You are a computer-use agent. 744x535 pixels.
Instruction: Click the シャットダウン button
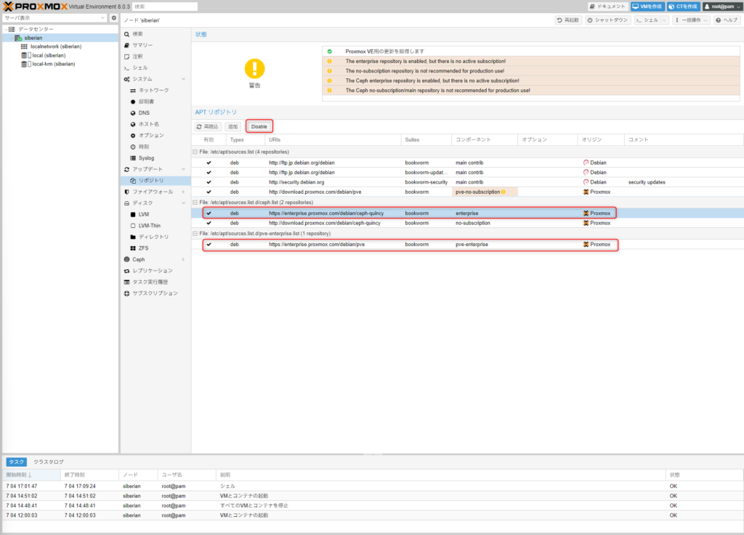coord(608,20)
